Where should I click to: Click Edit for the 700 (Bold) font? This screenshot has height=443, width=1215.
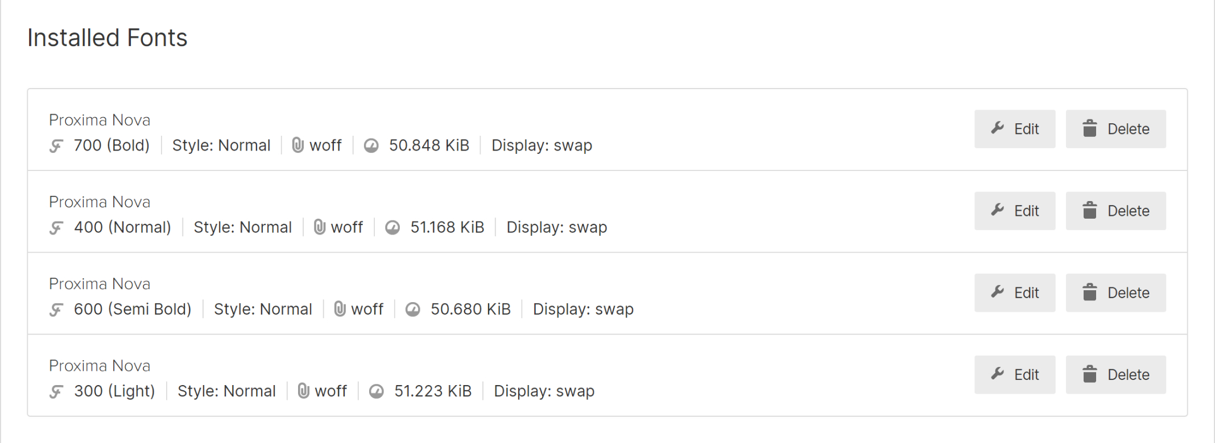1014,129
